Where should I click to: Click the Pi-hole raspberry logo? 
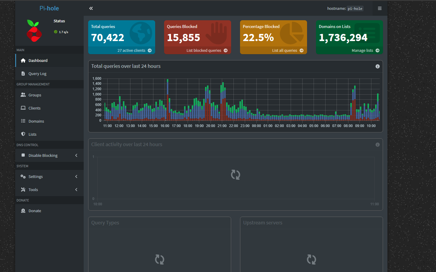34,31
